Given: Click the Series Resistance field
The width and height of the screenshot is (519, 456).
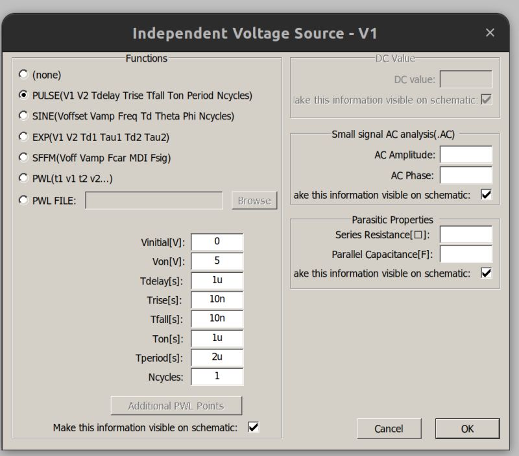Looking at the screenshot, I should [465, 235].
